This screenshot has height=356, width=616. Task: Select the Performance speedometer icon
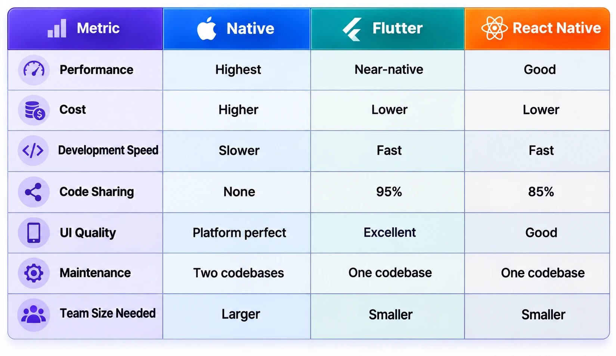click(34, 70)
